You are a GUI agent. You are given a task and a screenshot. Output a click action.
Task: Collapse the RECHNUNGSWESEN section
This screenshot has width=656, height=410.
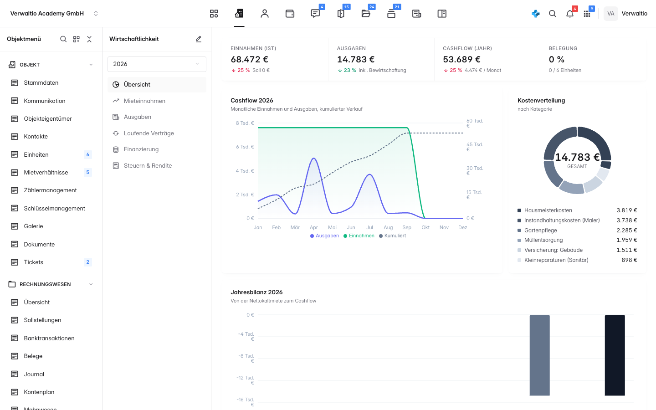pos(91,284)
